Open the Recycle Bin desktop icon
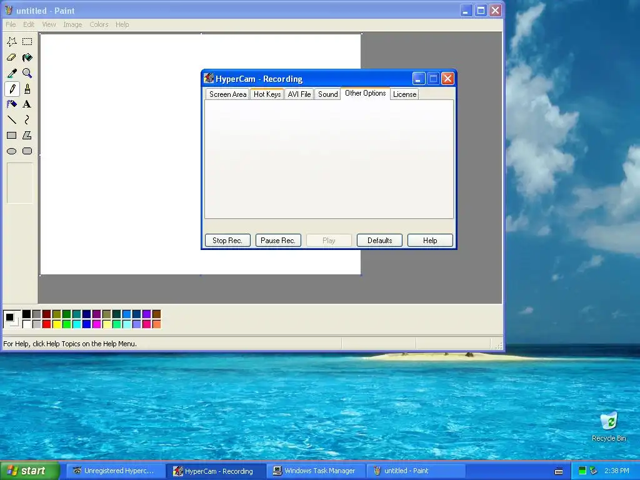Viewport: 640px width, 480px height. pos(609,426)
